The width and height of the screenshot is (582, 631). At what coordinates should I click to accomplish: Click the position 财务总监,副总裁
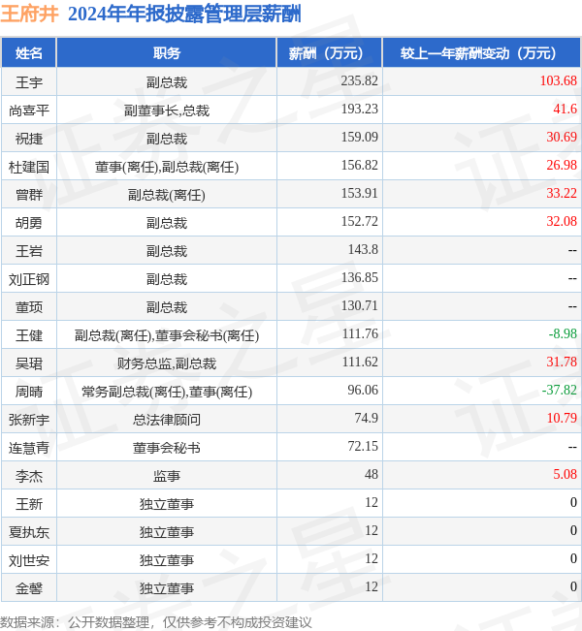pyautogui.click(x=166, y=363)
